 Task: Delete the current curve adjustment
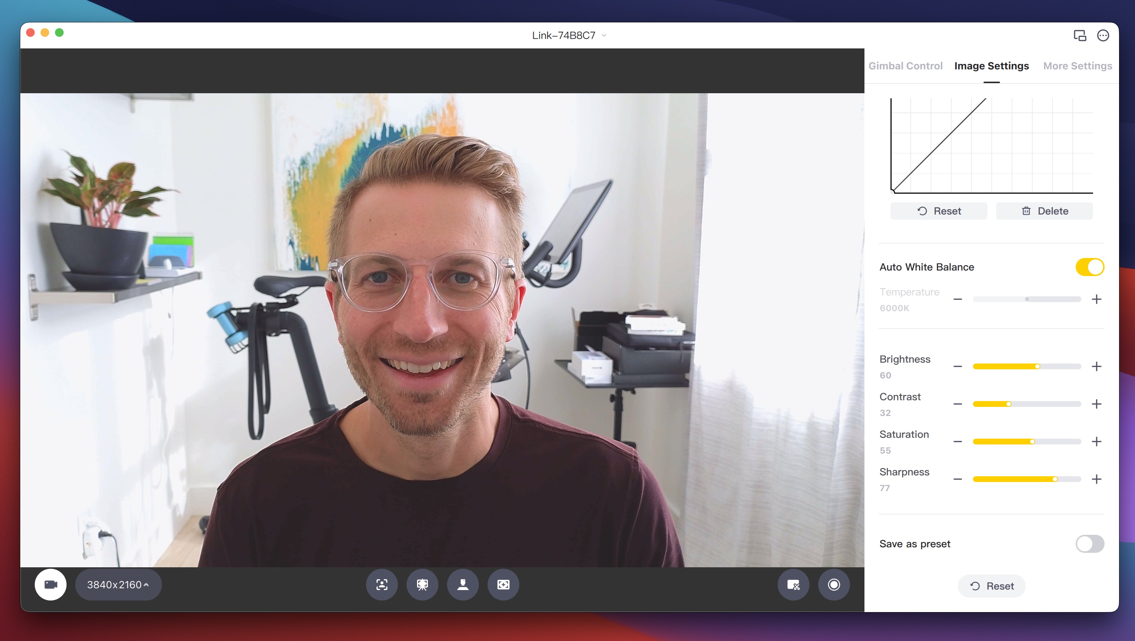pos(1044,211)
